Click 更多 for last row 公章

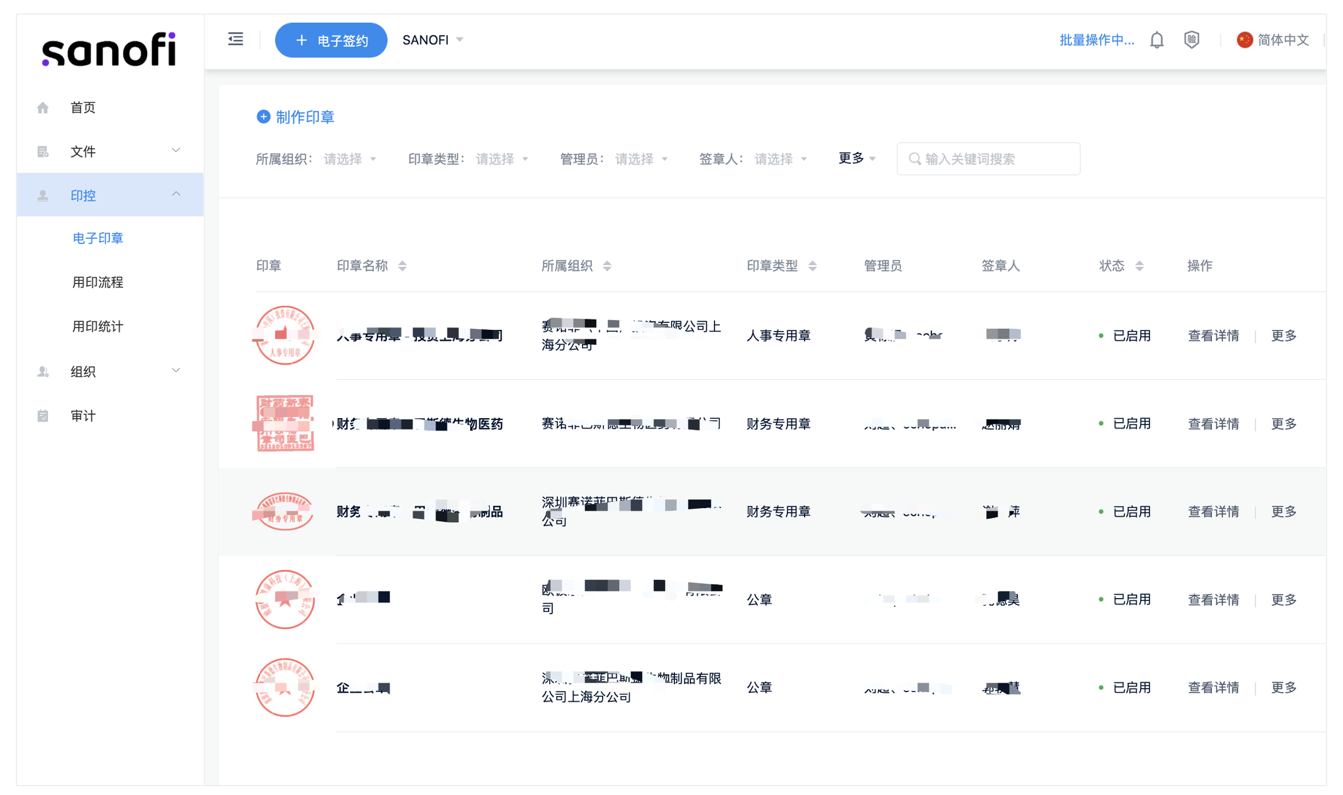click(x=1284, y=687)
